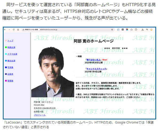160x131 pixels.
Task: Reload the page with the refresh icon
Action: tap(14, 30)
